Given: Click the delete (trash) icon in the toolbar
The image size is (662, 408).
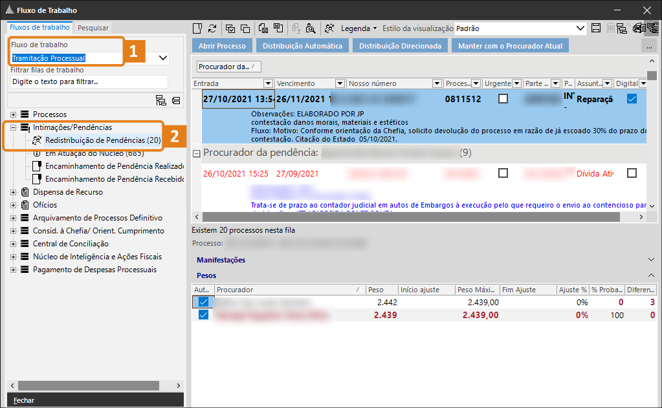Looking at the screenshot, I should pos(611,28).
